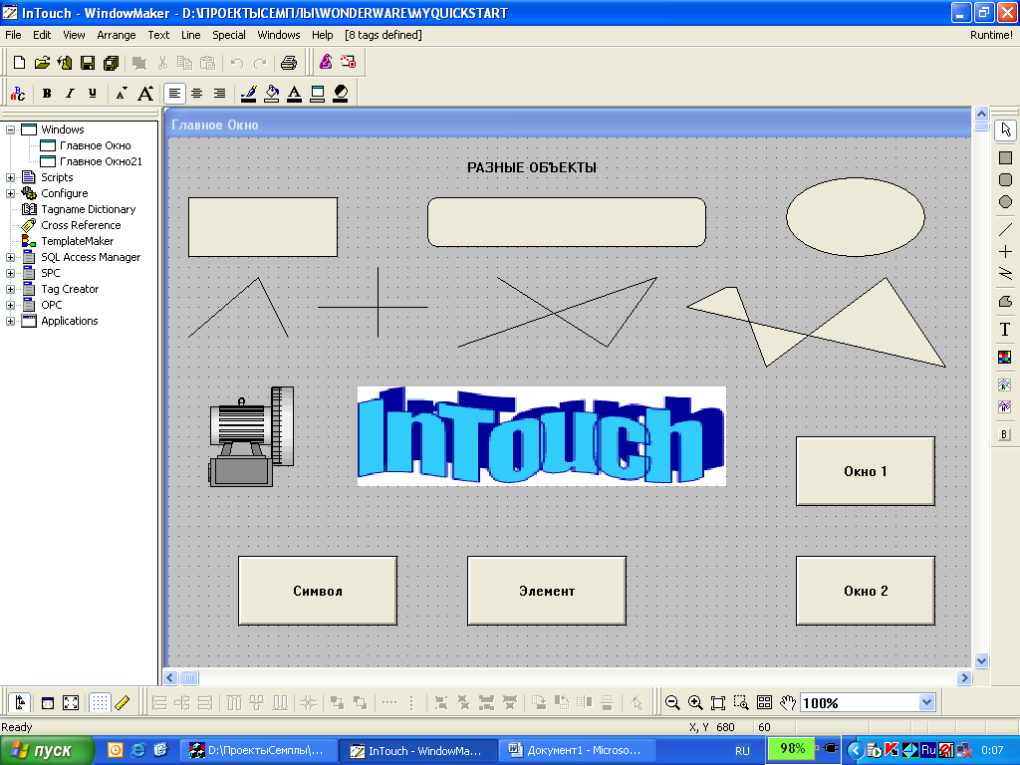Open the Line menu
Screen dimensions: 1020x765
pos(190,35)
